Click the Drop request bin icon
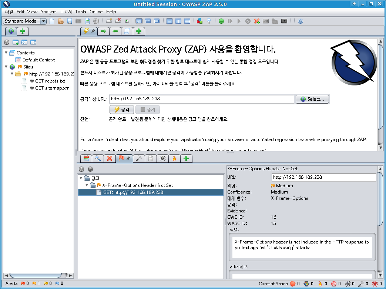Screen dimensions: 386x289 248,21
